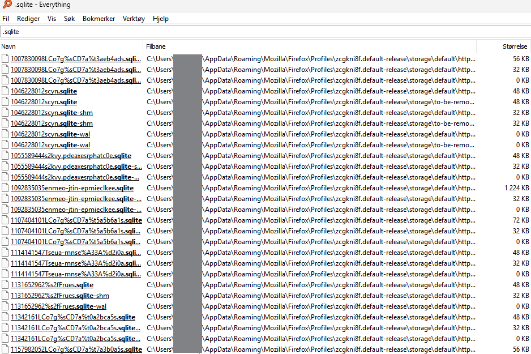Select 1114141547Tseua-mnse file with size 0 KB
Image resolution: width=531 pixels, height=354 pixels.
[x=76, y=274]
